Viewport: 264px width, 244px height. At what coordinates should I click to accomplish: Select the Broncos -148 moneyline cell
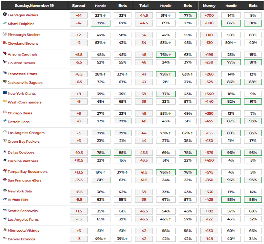209,239
